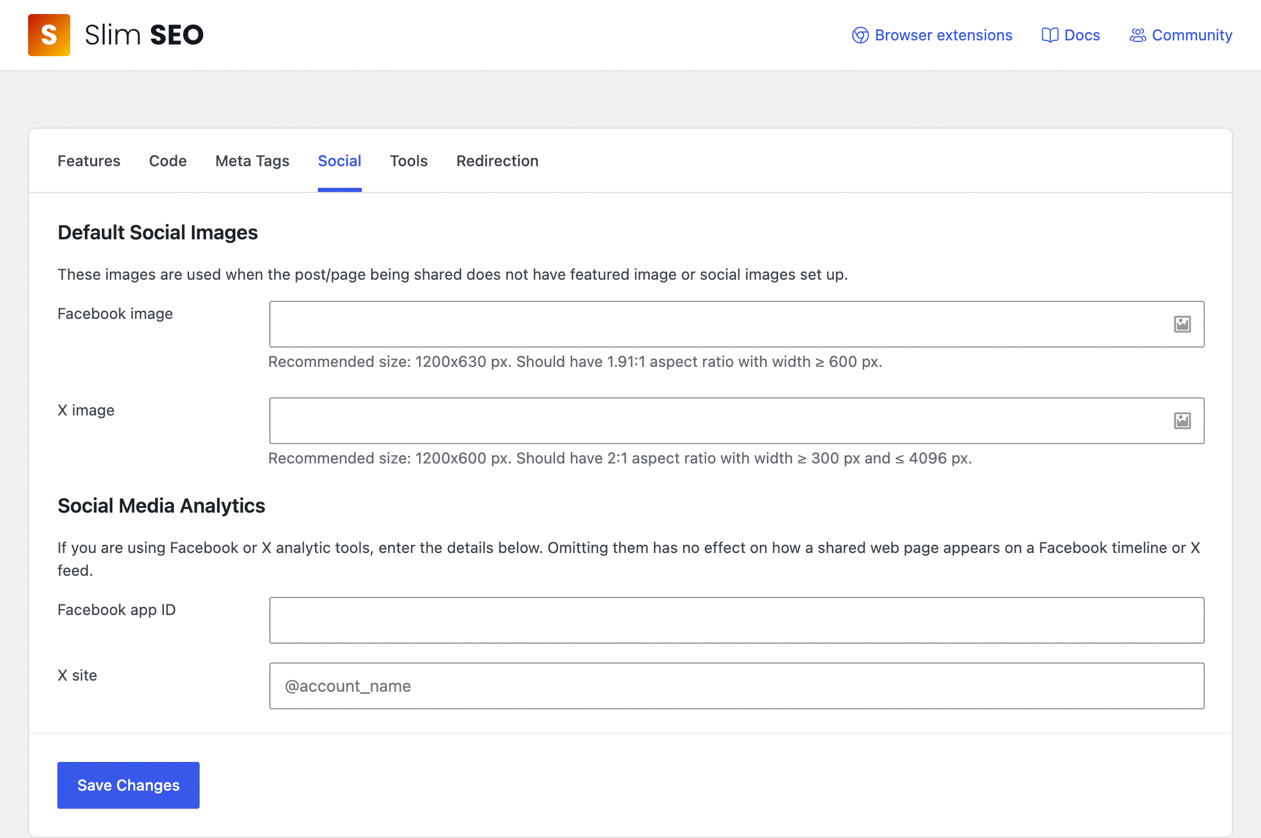Open the Browser extensions link
1261x838 pixels.
[932, 35]
